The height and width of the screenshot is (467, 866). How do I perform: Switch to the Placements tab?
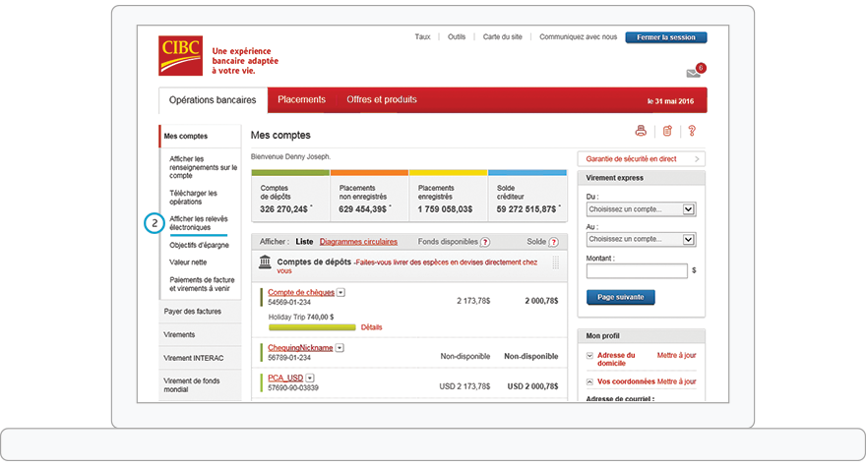(x=301, y=100)
